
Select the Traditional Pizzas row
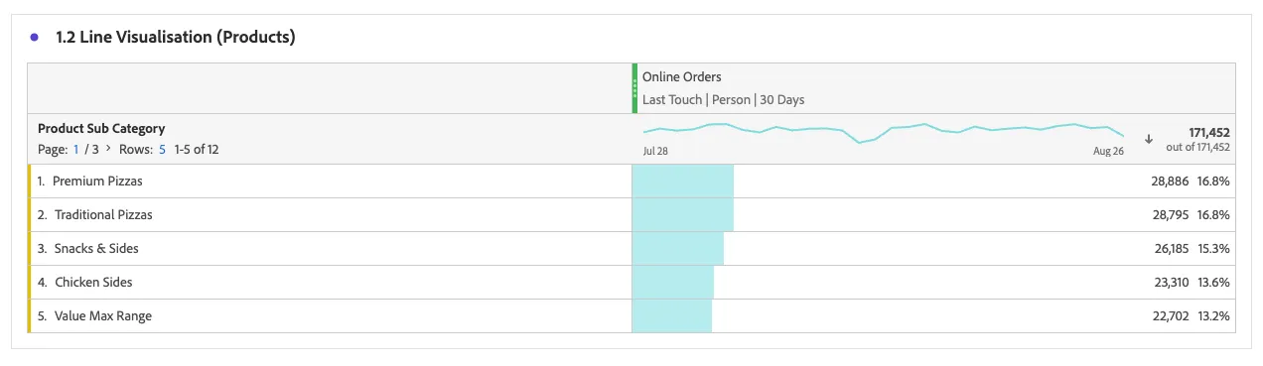[x=631, y=215]
